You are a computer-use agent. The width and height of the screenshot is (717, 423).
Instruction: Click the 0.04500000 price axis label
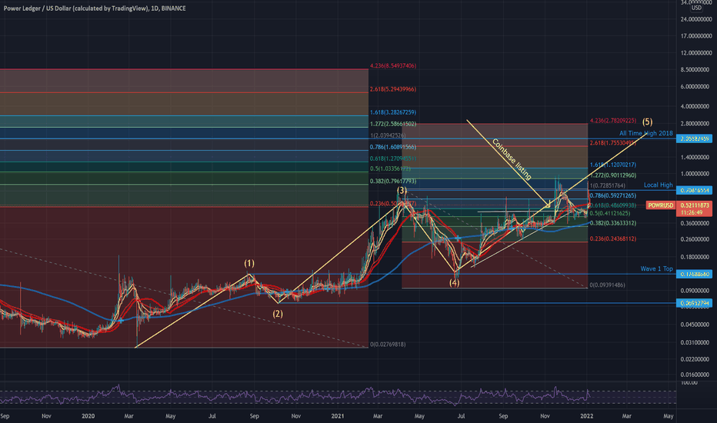tap(696, 325)
